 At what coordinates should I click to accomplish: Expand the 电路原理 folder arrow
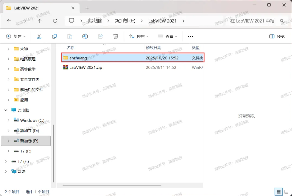click(8, 59)
